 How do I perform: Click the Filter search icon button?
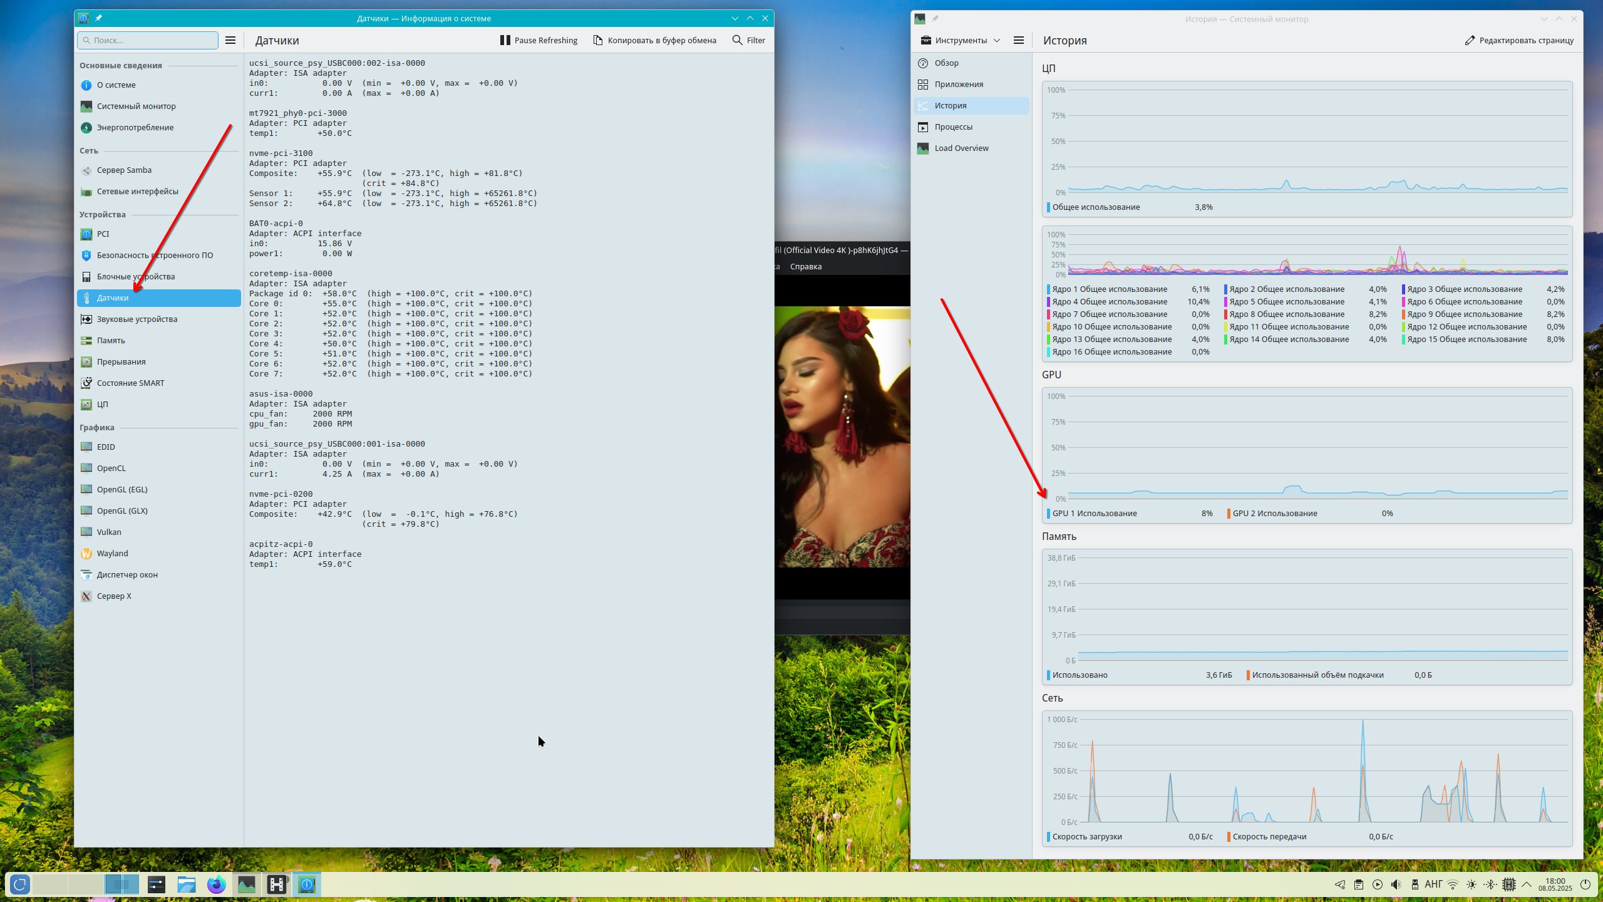pos(748,40)
